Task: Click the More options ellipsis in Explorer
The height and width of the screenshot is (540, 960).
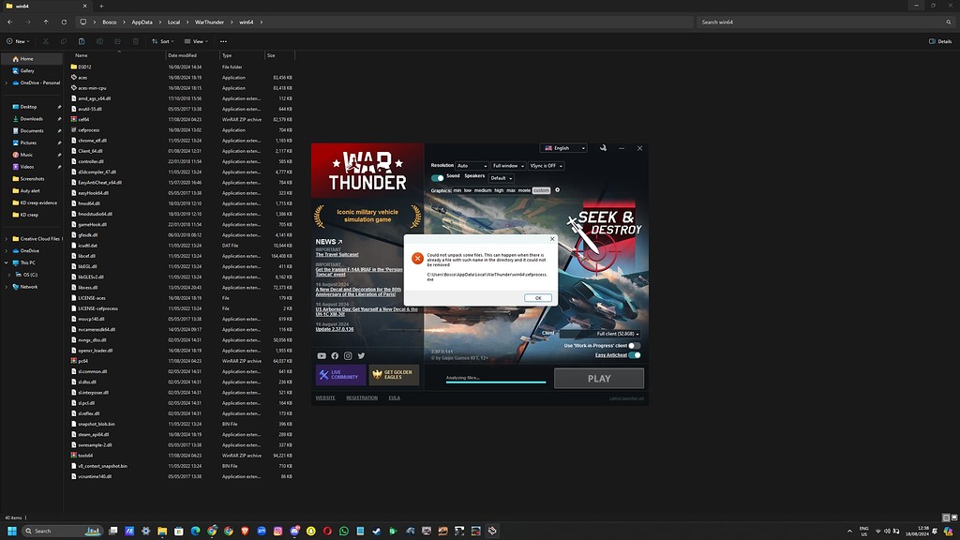Action: [x=223, y=41]
